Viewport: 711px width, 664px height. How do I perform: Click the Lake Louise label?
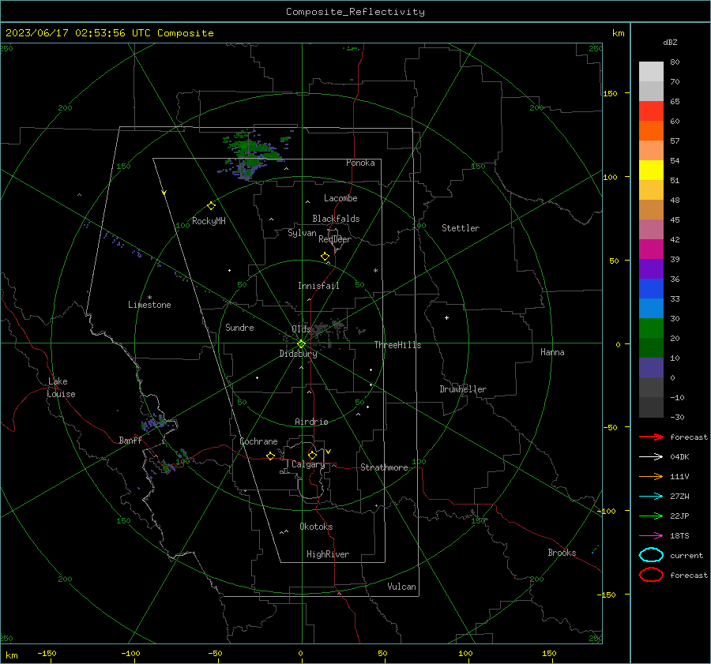pos(61,388)
